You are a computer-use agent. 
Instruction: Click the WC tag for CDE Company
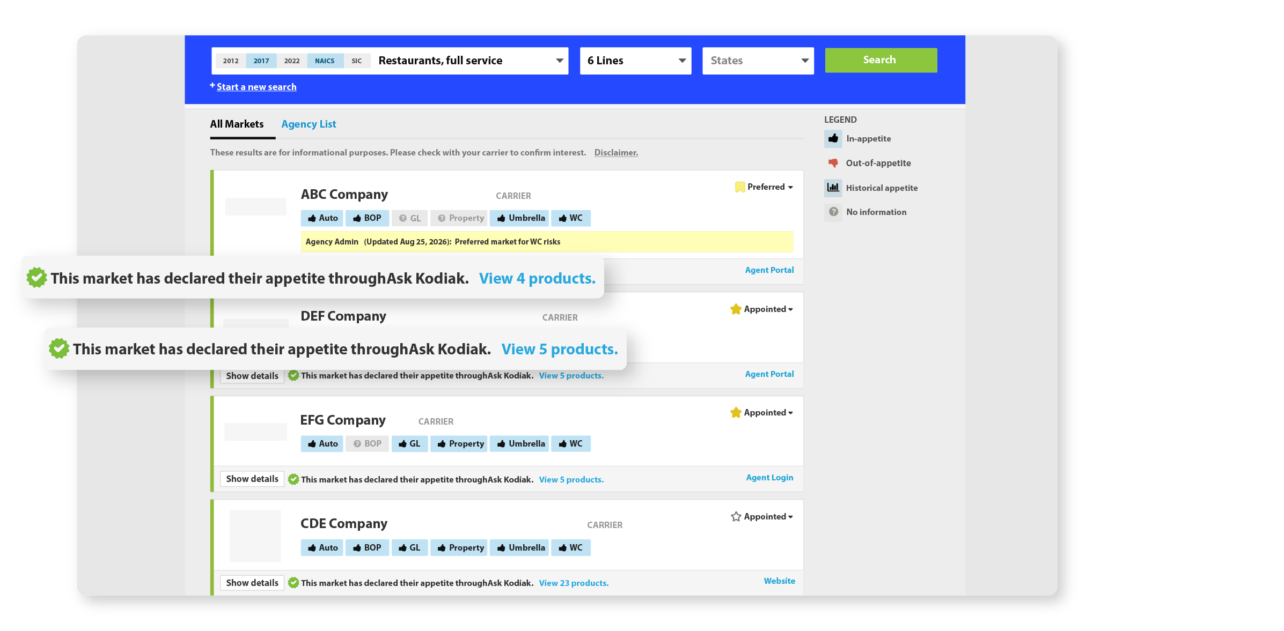571,548
